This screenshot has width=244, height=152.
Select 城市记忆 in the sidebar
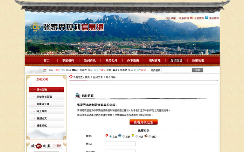pos(46,126)
